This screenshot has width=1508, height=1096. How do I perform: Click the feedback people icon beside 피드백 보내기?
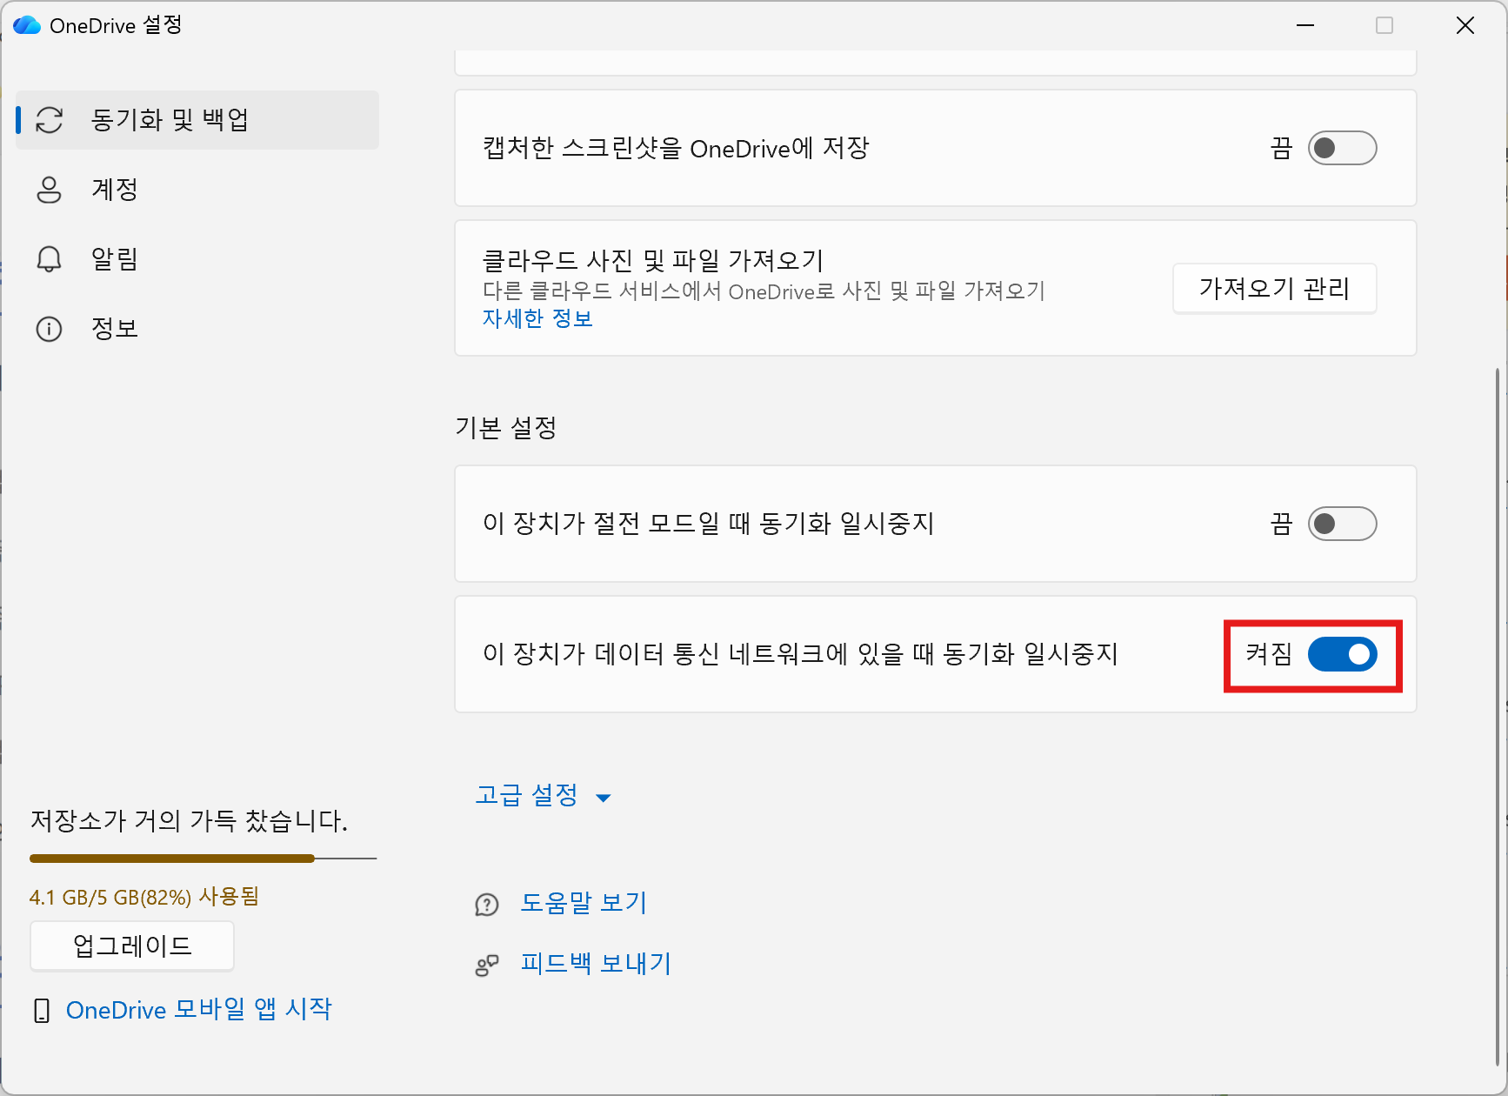pyautogui.click(x=487, y=966)
